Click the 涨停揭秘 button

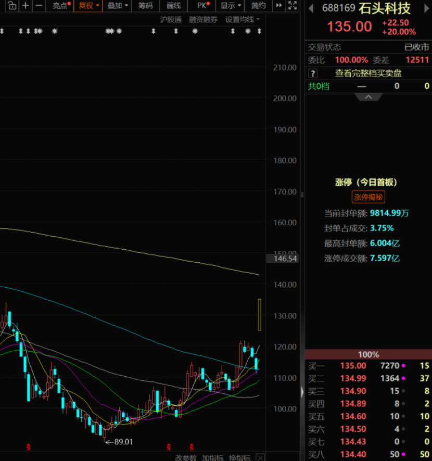368,197
